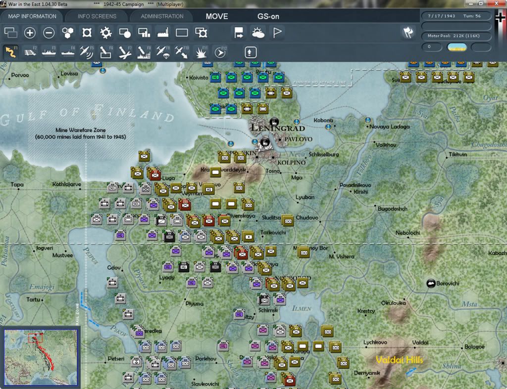Select the F5 air recon mode icon
Image resolution: width=507 pixels, height=389 pixels.
[x=87, y=52]
